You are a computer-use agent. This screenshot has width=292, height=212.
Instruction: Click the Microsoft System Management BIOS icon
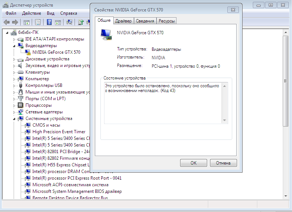[x=28, y=191]
